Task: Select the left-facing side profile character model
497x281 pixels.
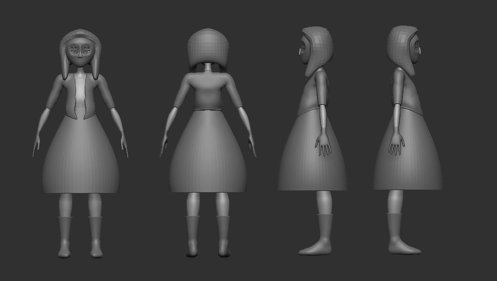Action: (x=312, y=141)
